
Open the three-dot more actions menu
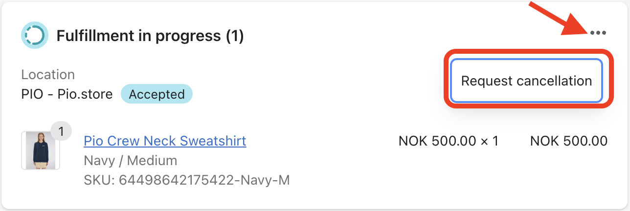pos(598,33)
